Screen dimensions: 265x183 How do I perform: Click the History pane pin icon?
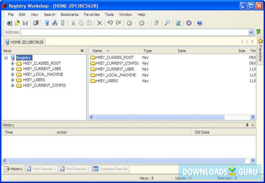(247, 125)
